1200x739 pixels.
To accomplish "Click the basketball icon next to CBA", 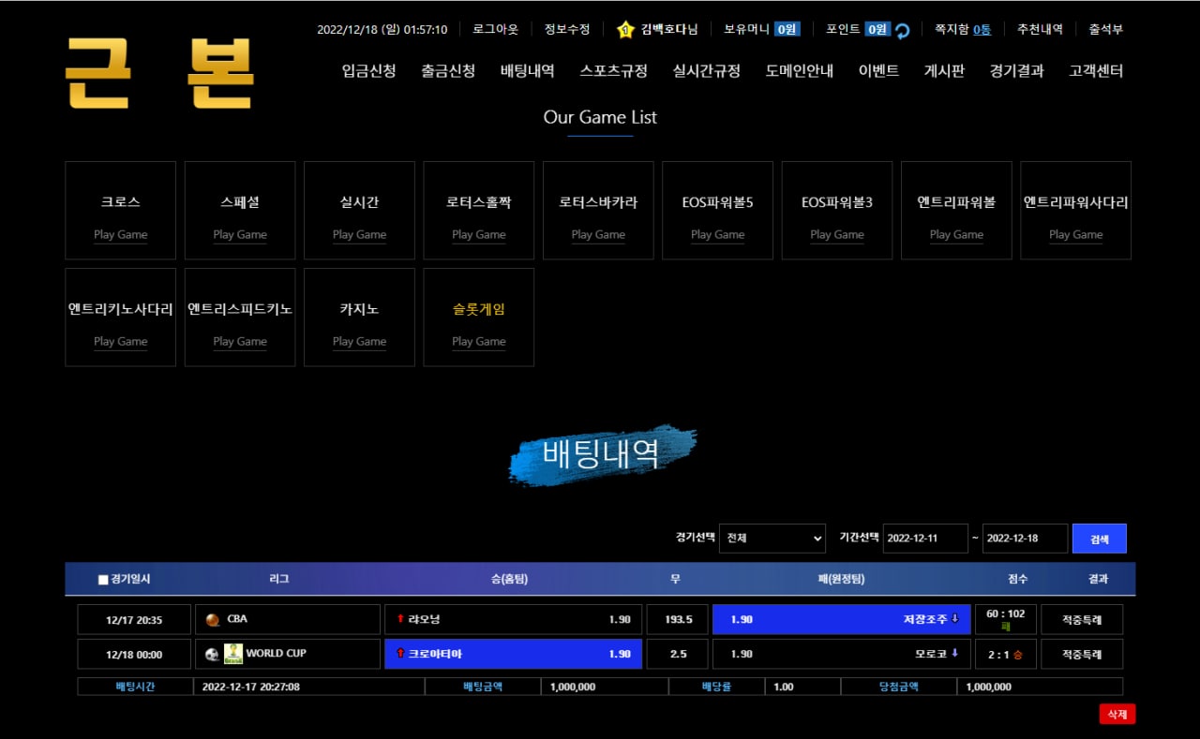I will (213, 619).
